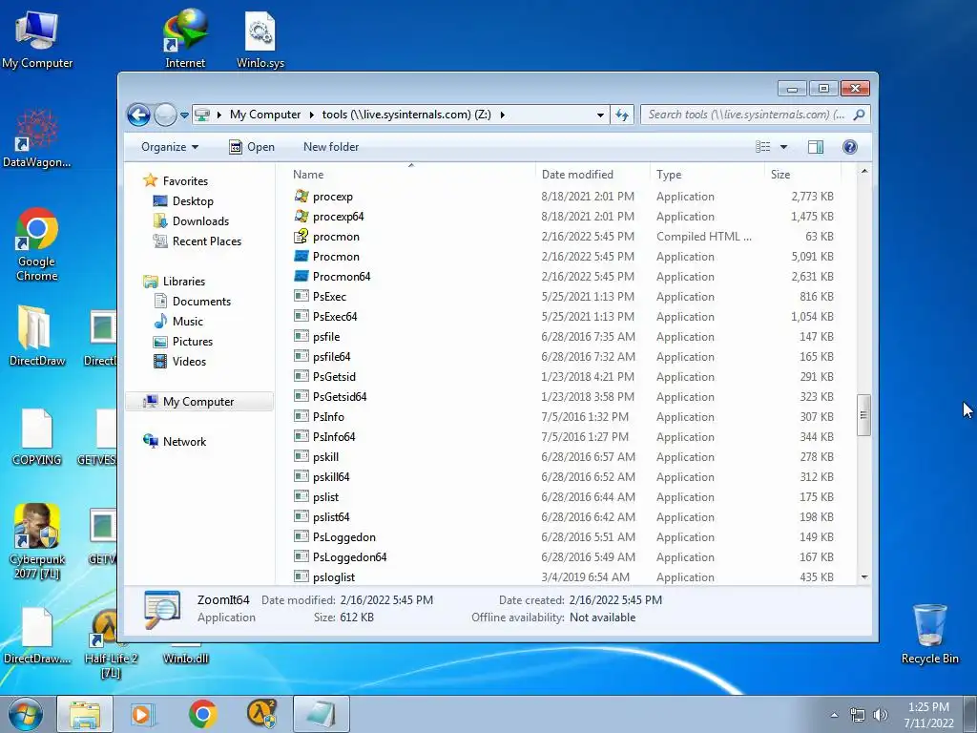Screen dimensions: 977x733
Task: Open Chrome from the taskbar
Action: coord(202,714)
